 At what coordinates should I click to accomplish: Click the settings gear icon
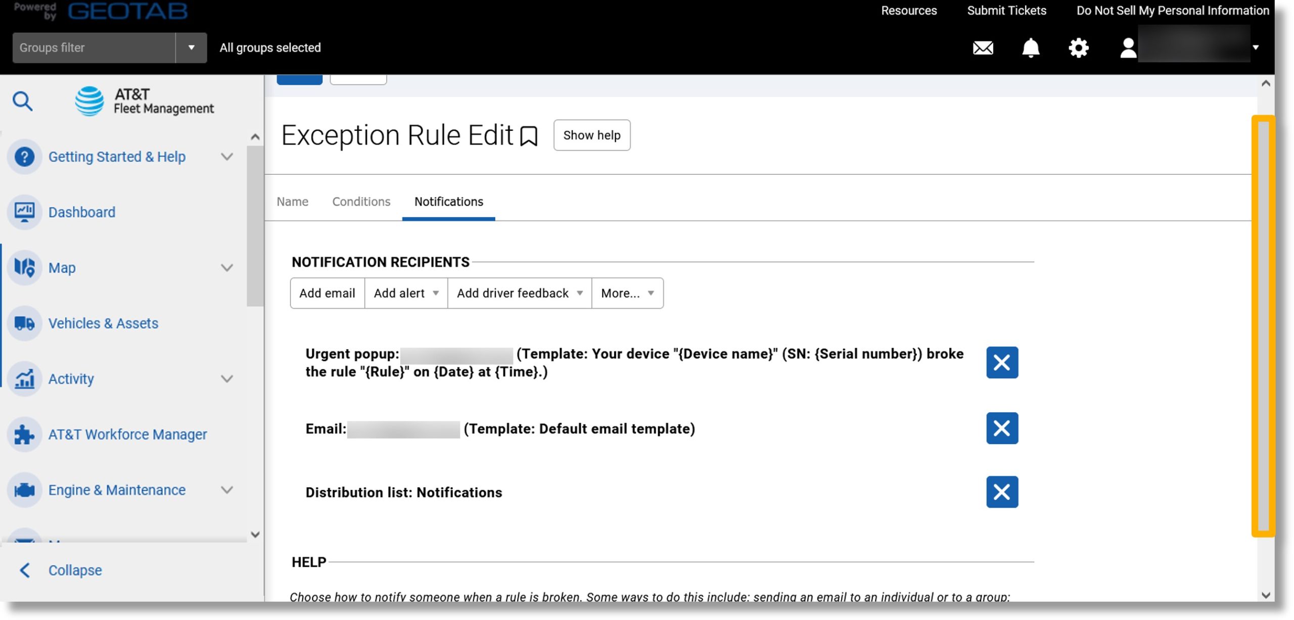click(1079, 47)
